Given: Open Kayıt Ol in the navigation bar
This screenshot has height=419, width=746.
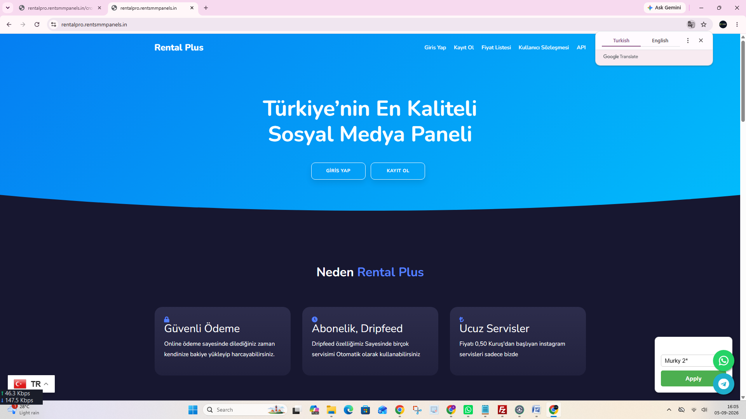Looking at the screenshot, I should (x=464, y=47).
